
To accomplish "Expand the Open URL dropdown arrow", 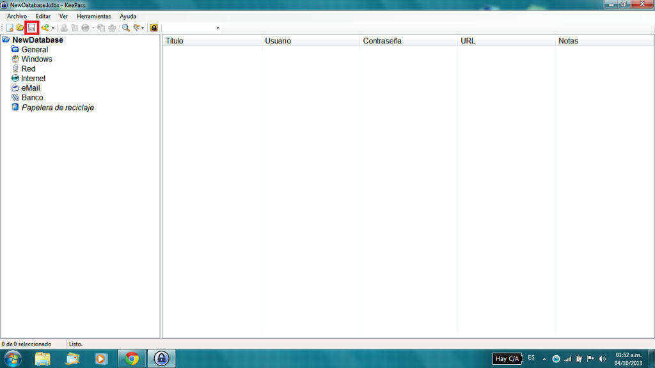I will [x=93, y=28].
